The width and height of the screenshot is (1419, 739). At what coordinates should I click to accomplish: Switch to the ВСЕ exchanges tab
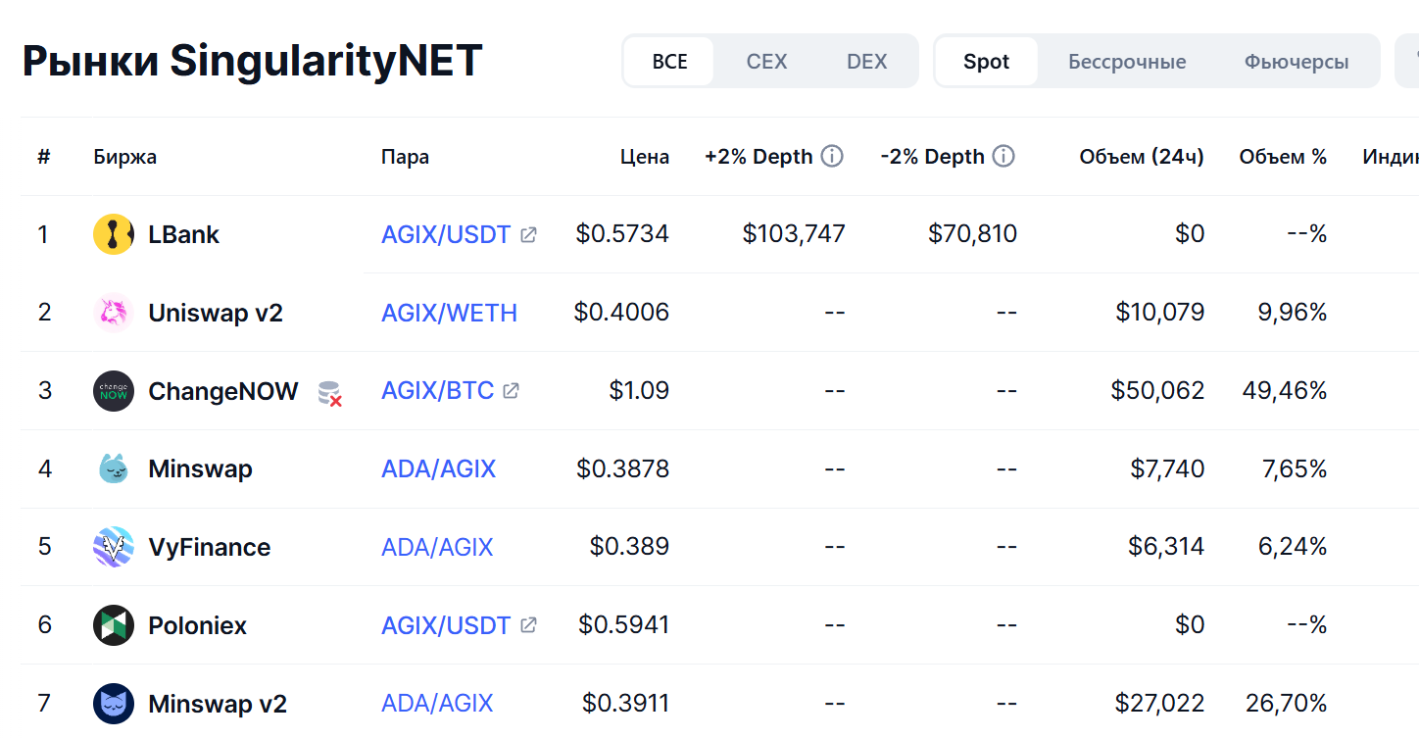click(669, 62)
